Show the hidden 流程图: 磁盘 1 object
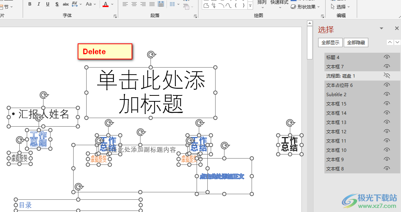Screen dimensions: 401x212 [387, 76]
